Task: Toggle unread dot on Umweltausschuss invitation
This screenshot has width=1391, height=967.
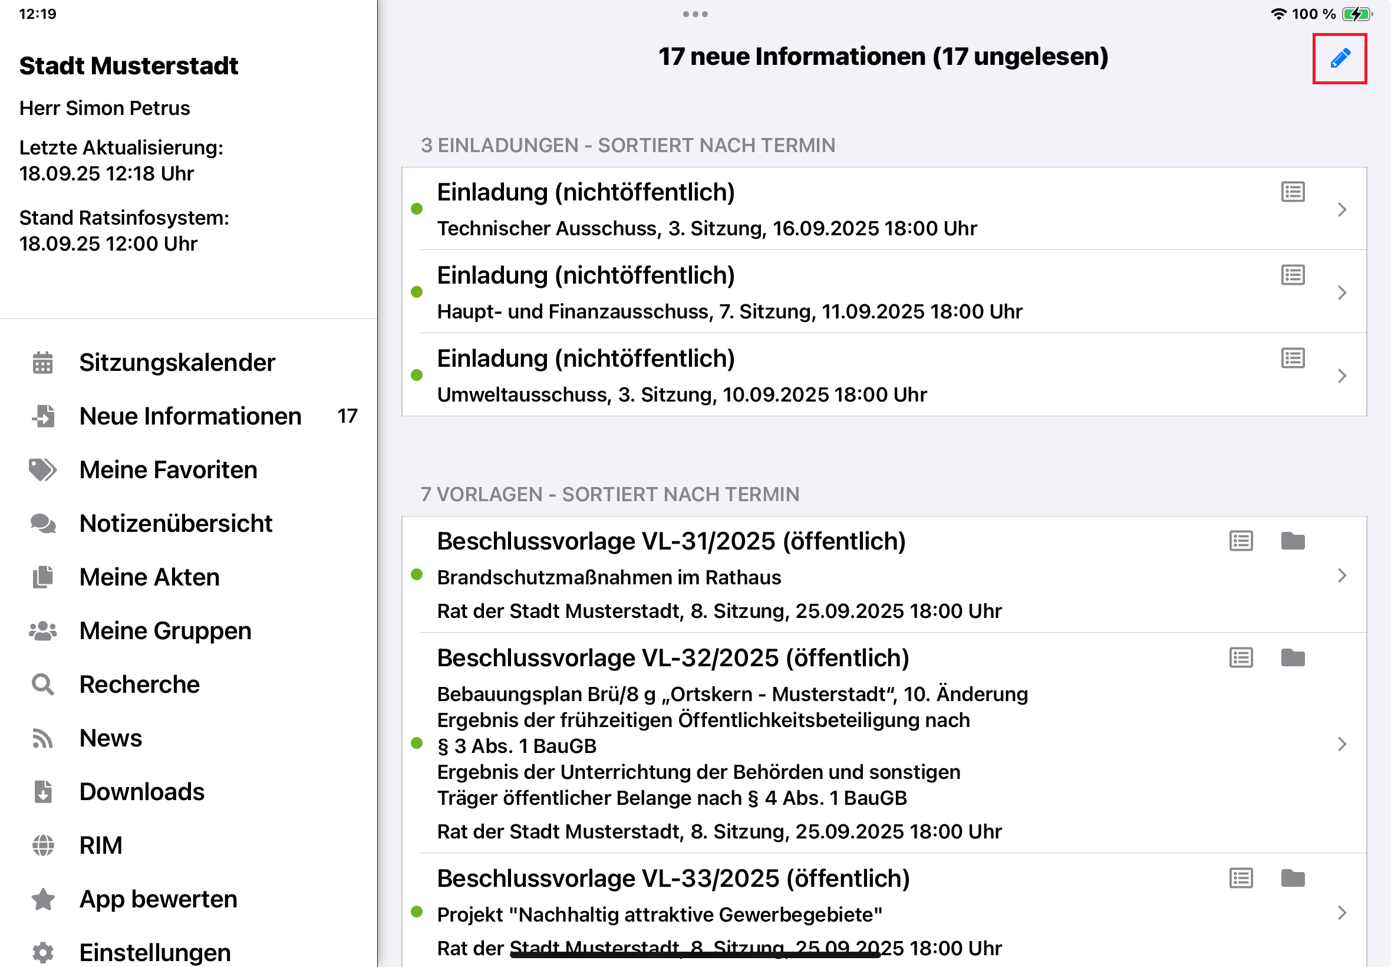Action: pyautogui.click(x=417, y=375)
